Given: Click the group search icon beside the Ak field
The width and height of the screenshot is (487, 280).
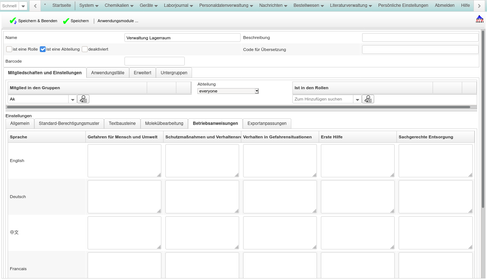Looking at the screenshot, I should pos(83,99).
